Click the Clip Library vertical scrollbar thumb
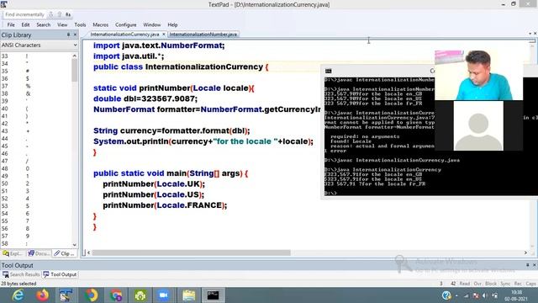The height and width of the screenshot is (303, 538). (x=75, y=71)
